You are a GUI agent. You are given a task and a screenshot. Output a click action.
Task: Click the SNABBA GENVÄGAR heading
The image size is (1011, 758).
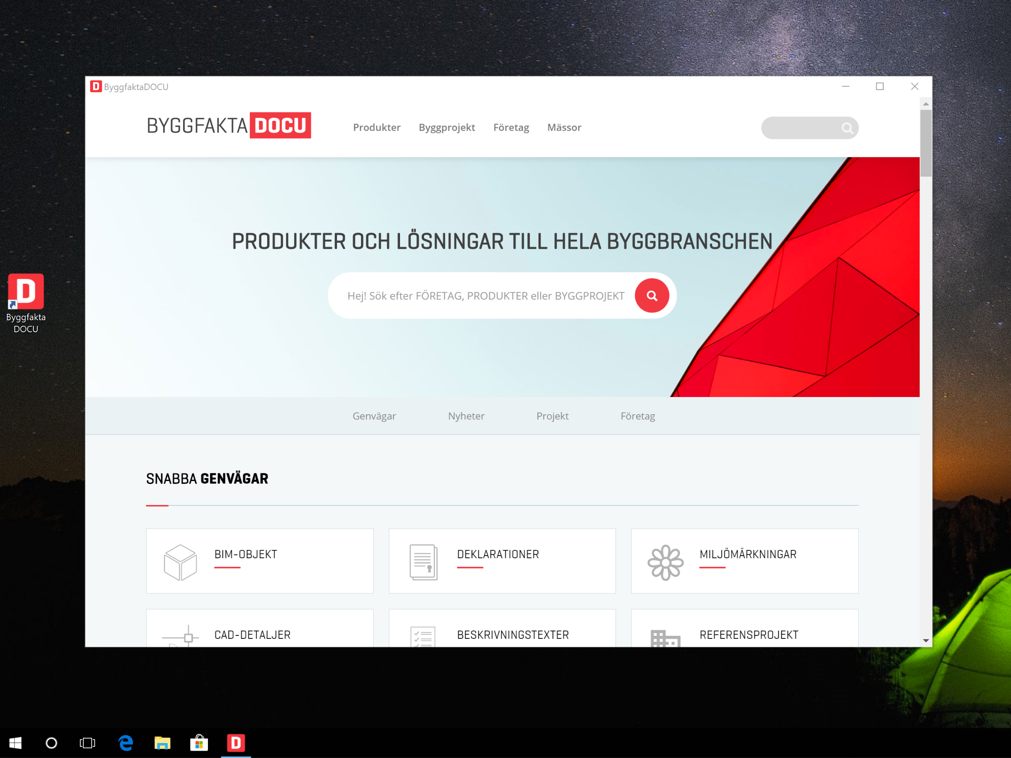pos(207,478)
